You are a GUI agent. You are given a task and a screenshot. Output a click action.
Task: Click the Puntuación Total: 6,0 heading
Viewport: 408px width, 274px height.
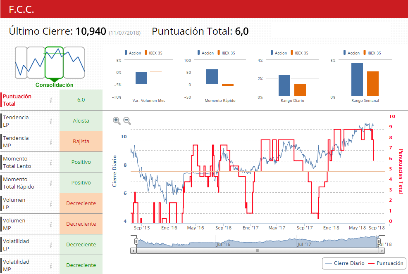click(200, 31)
